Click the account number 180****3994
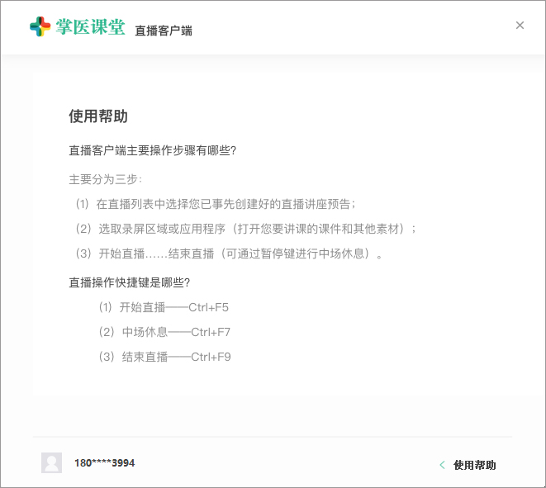The image size is (546, 488). pos(104,463)
